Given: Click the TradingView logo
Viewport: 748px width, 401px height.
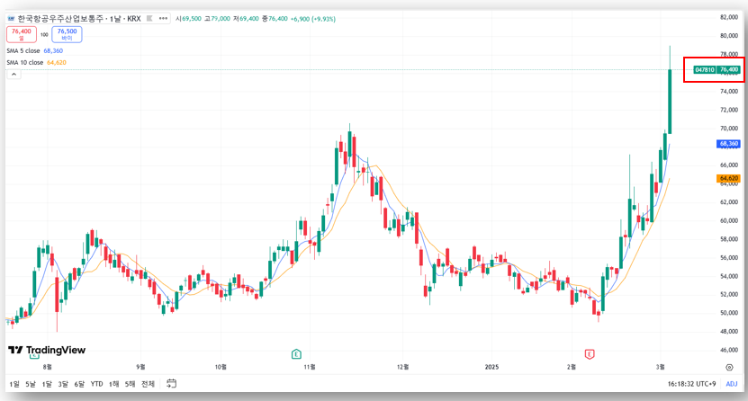Looking at the screenshot, I should tap(47, 350).
